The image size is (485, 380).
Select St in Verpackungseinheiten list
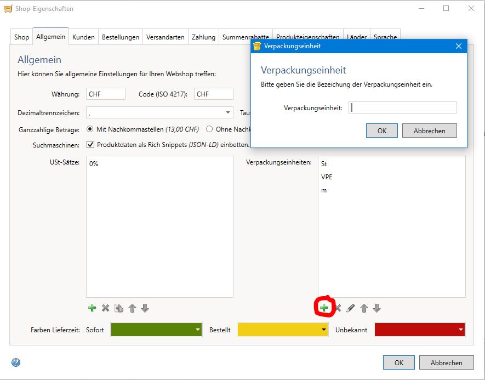[391, 164]
